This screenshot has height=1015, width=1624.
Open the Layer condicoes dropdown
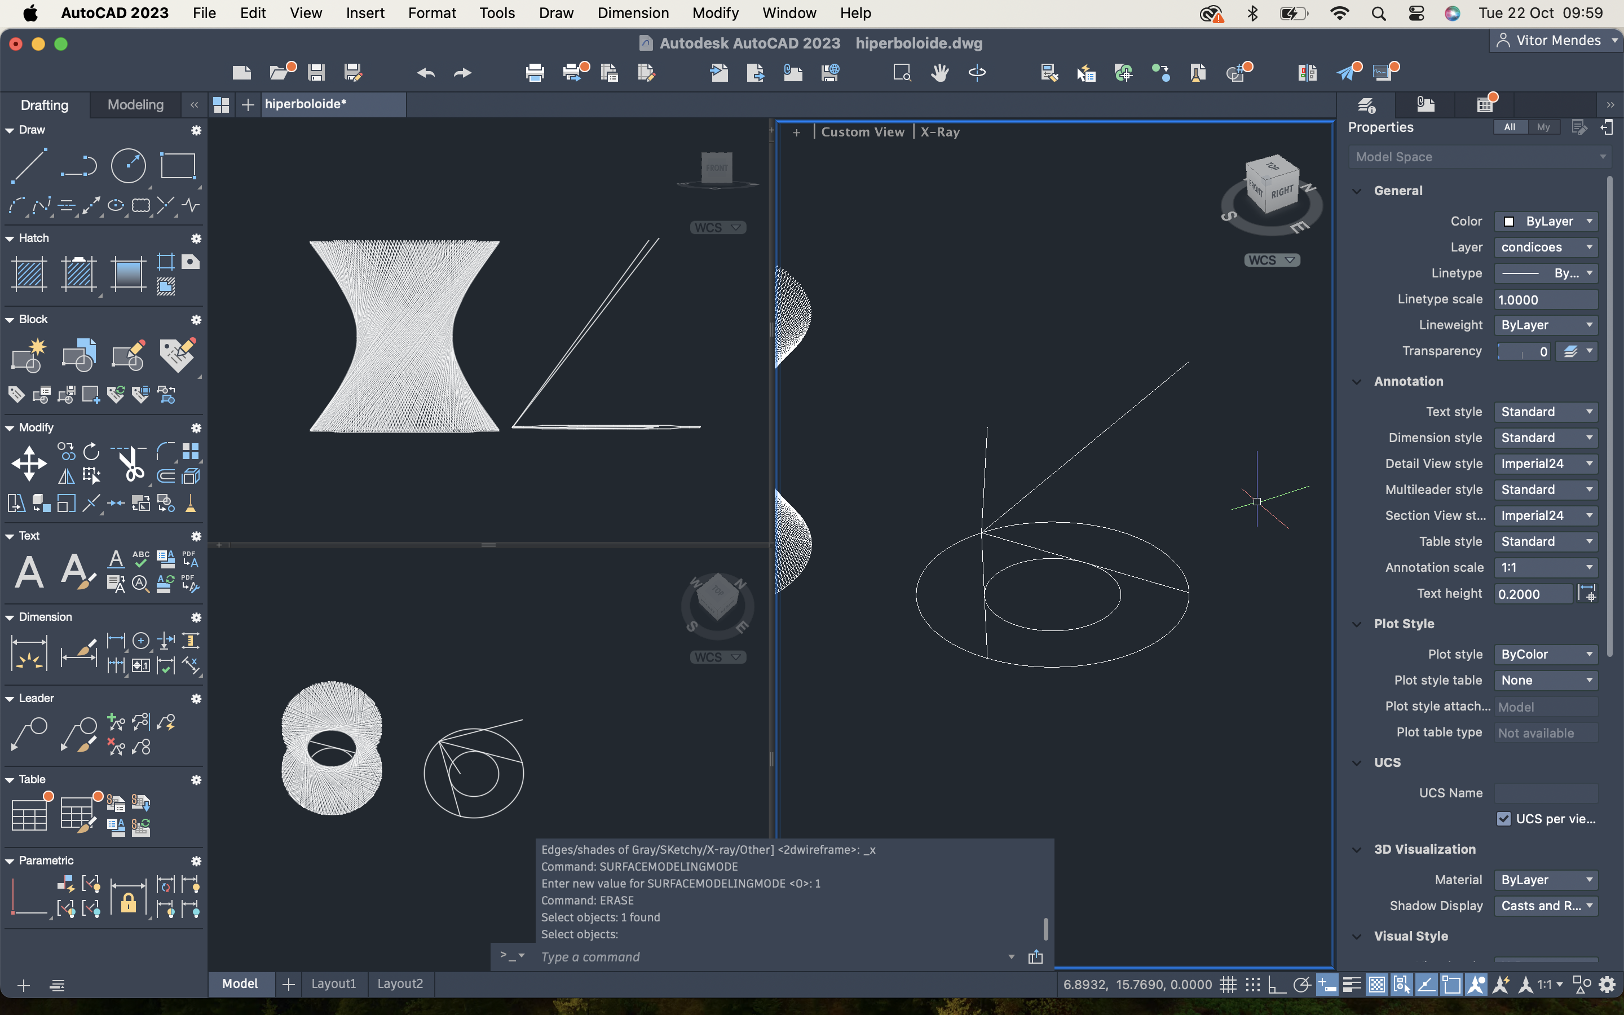pos(1546,247)
